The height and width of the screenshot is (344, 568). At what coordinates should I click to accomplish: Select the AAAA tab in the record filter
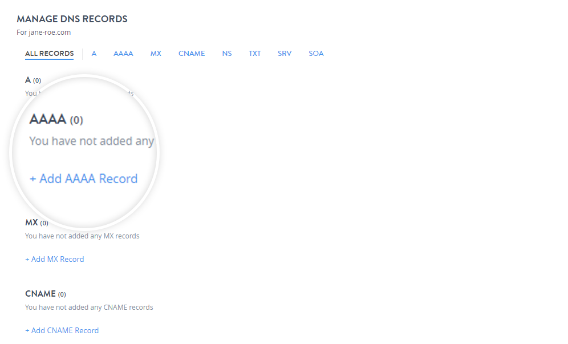pos(123,54)
